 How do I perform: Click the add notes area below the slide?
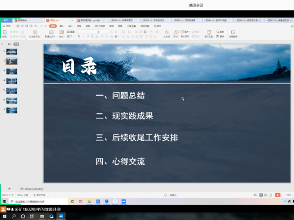pos(32,189)
